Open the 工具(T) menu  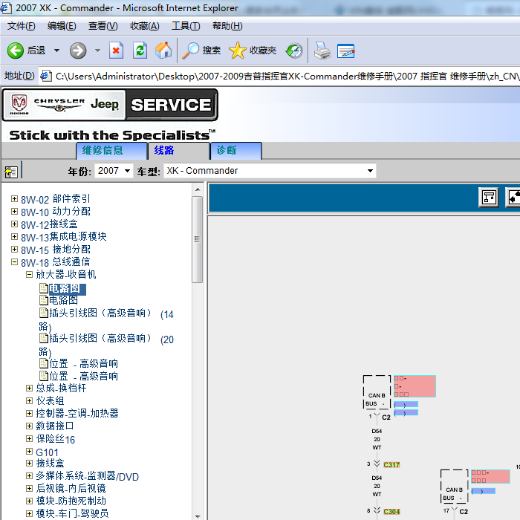coord(185,26)
